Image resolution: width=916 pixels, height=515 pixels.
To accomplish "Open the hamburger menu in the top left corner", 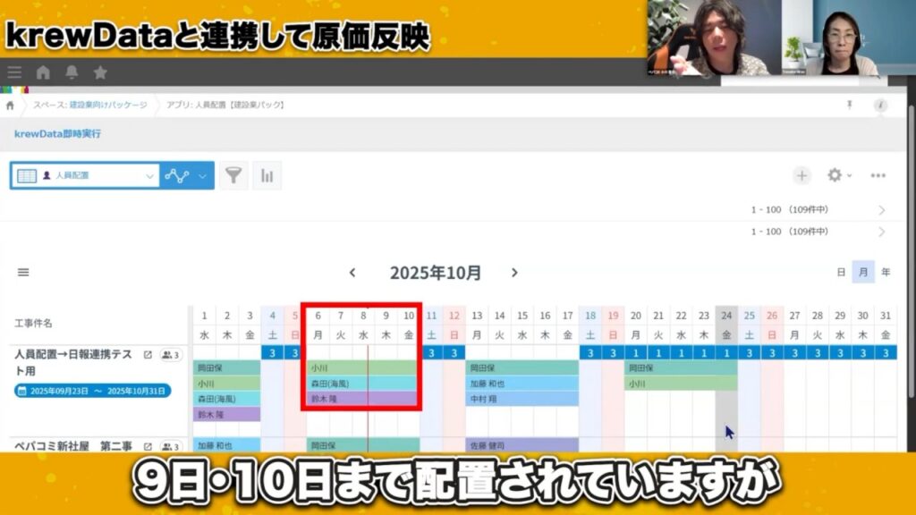I will point(13,71).
